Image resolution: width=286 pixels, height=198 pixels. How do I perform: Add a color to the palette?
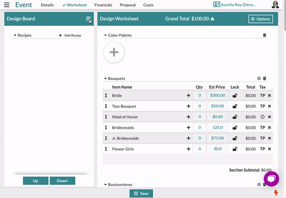pyautogui.click(x=114, y=52)
